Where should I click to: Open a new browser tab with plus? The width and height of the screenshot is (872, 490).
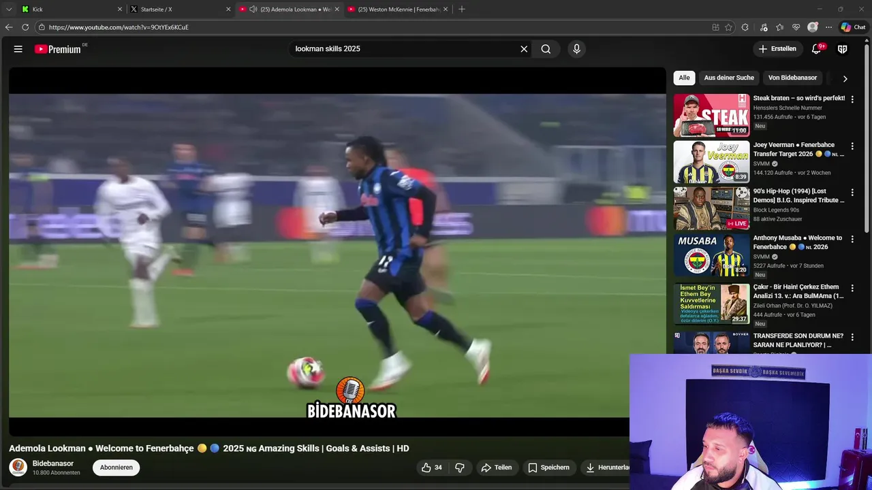[462, 10]
